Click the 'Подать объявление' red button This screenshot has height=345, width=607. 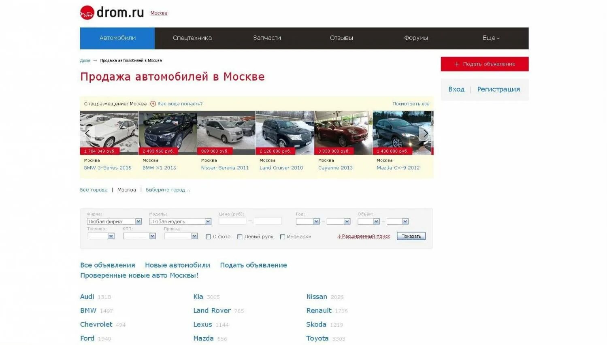[x=484, y=64]
